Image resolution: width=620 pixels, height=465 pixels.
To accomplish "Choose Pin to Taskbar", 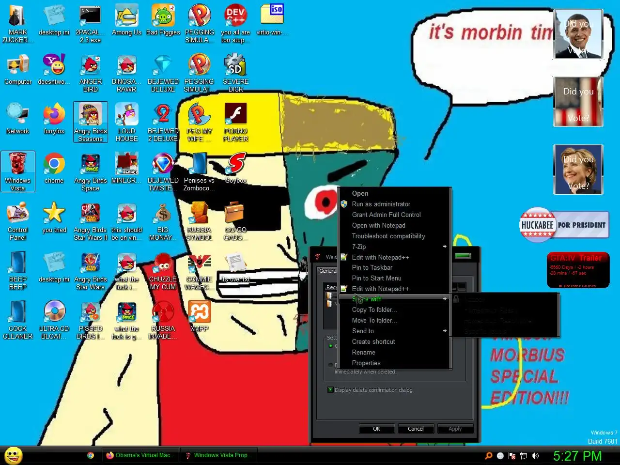I will (394, 267).
